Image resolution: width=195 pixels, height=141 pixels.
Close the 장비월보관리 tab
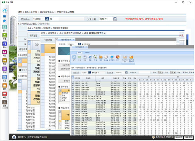(87, 47)
